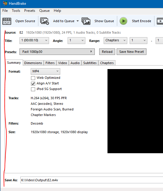Open the Fast 1080p30 presets selector
This screenshot has width=163, height=191.
[x=57, y=52]
